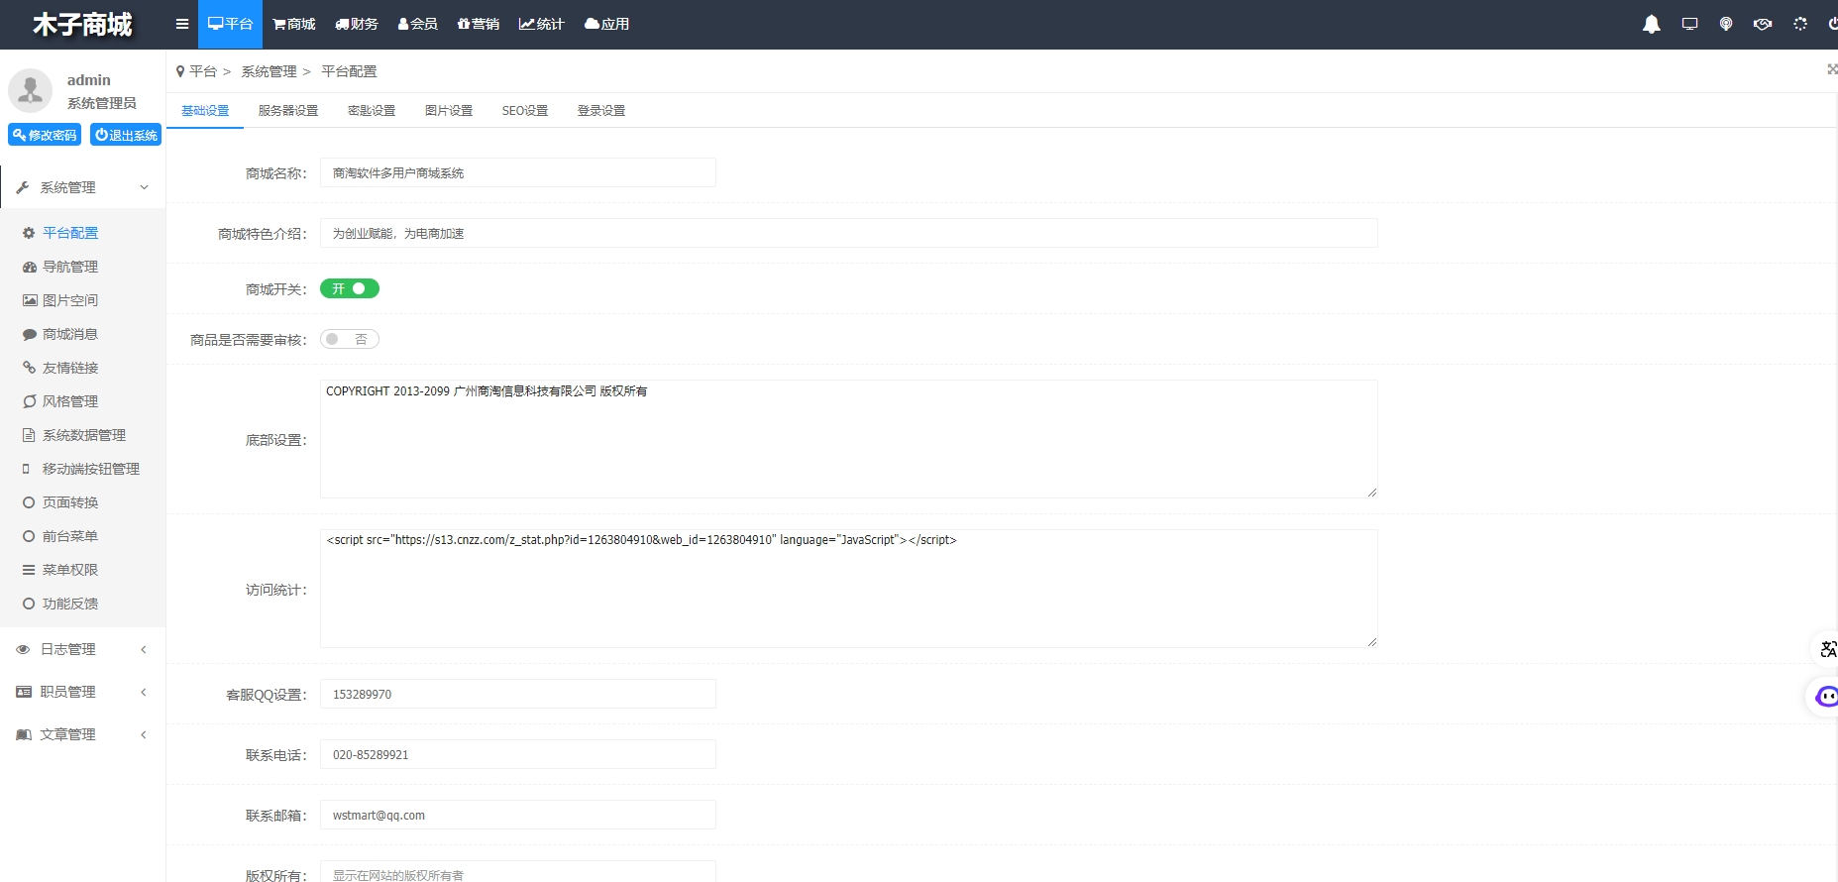Open the notification bell in top bar

1652,24
